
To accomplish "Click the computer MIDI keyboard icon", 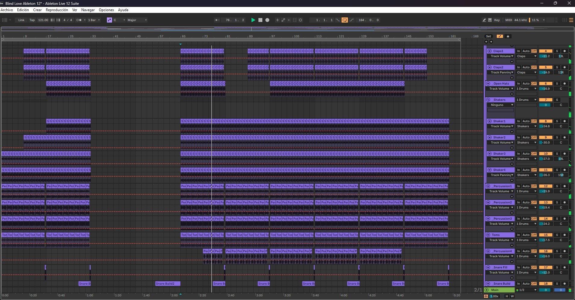I will 490,20.
